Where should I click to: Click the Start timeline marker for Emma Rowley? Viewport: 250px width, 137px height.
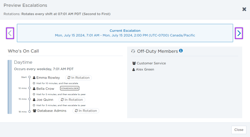pos(29,77)
